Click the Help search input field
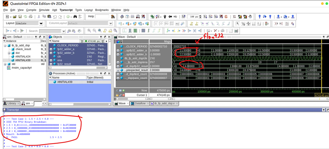 tap(102, 16)
